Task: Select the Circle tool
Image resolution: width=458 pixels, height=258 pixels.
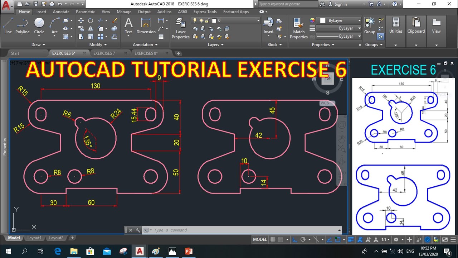Action: 39,26
